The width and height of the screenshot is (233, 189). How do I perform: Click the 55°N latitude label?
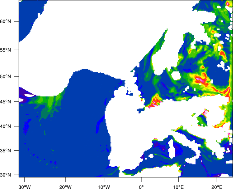tap(6, 50)
